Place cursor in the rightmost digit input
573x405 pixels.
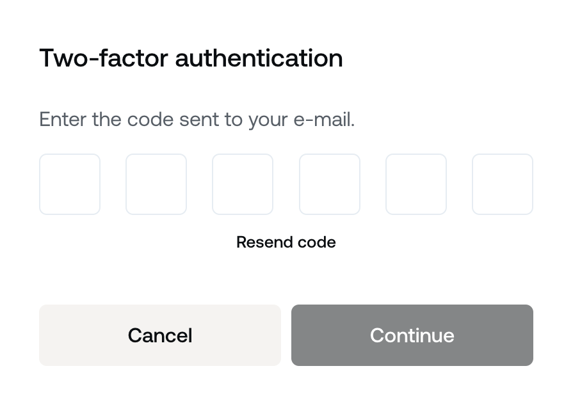tap(503, 184)
